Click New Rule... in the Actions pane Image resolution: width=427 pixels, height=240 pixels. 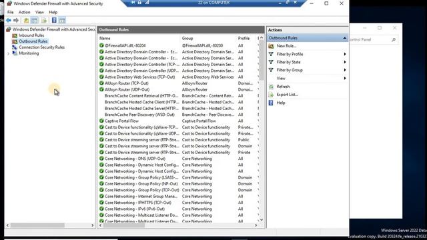coord(286,46)
